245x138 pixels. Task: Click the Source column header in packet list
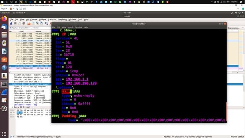(x=38, y=31)
